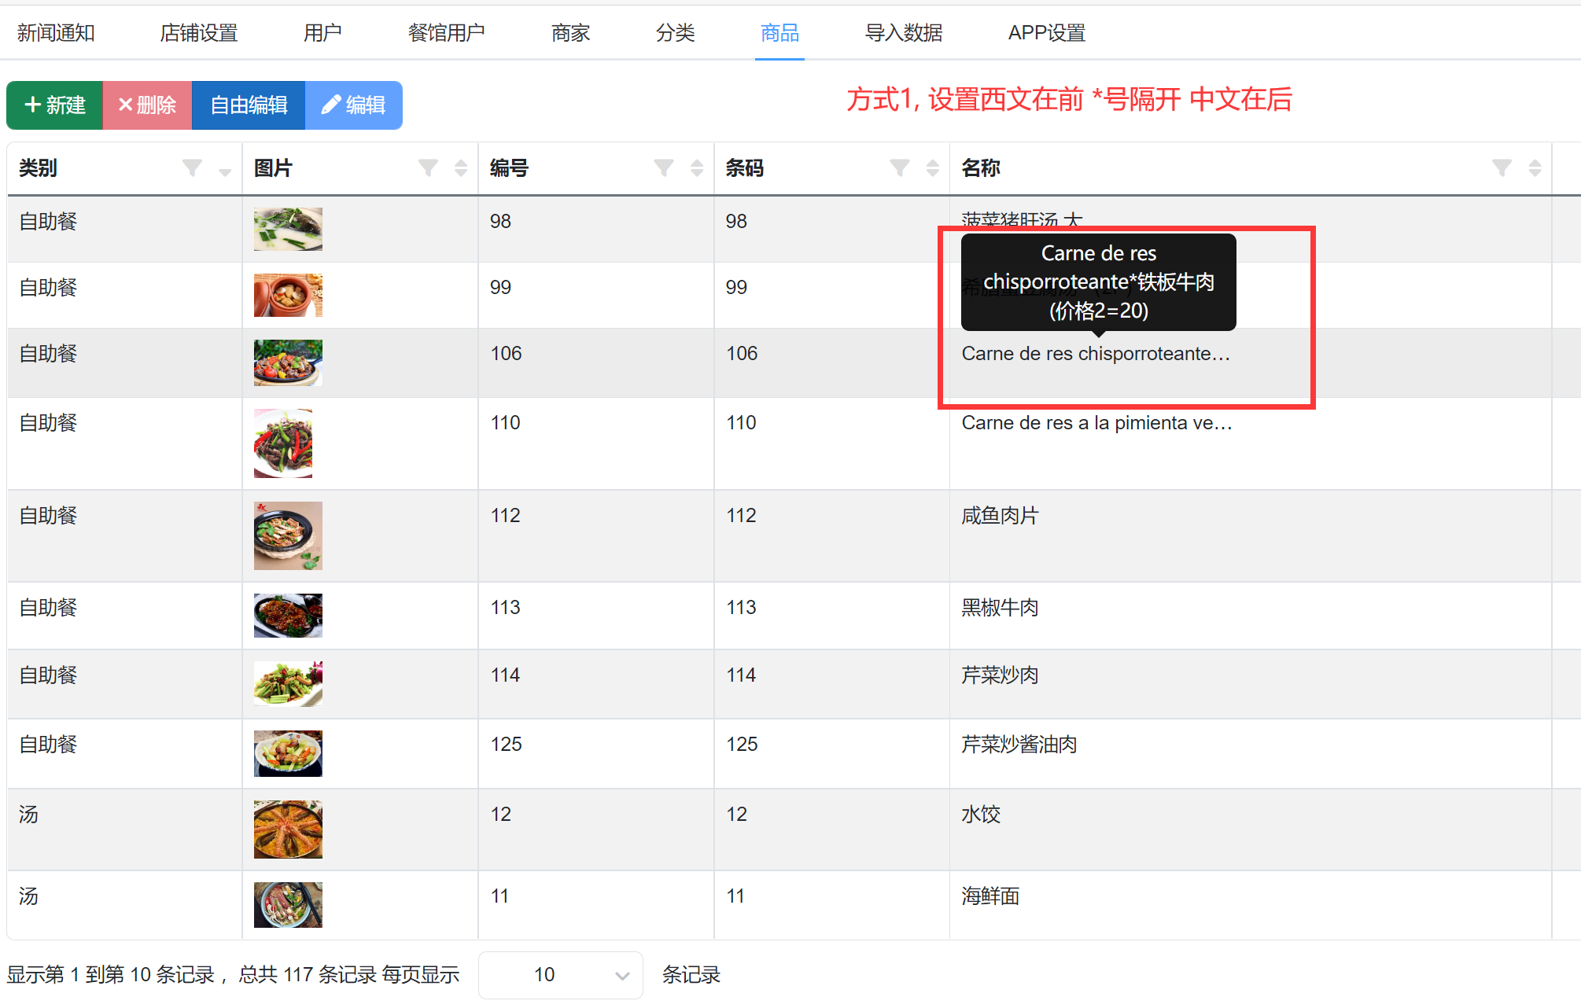Click the 类别 column filter icon
The image size is (1581, 1008).
192,167
